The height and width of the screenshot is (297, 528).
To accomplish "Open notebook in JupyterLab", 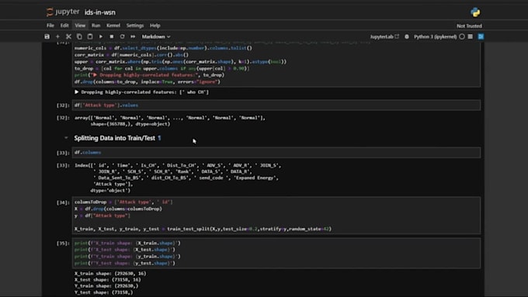I will (384, 36).
